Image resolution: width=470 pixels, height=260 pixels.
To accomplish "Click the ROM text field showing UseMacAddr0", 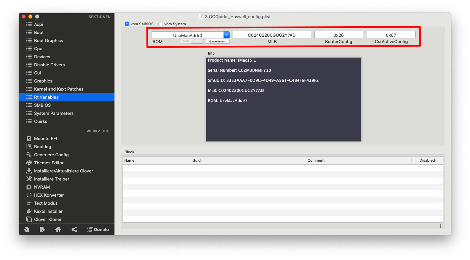I will 188,35.
